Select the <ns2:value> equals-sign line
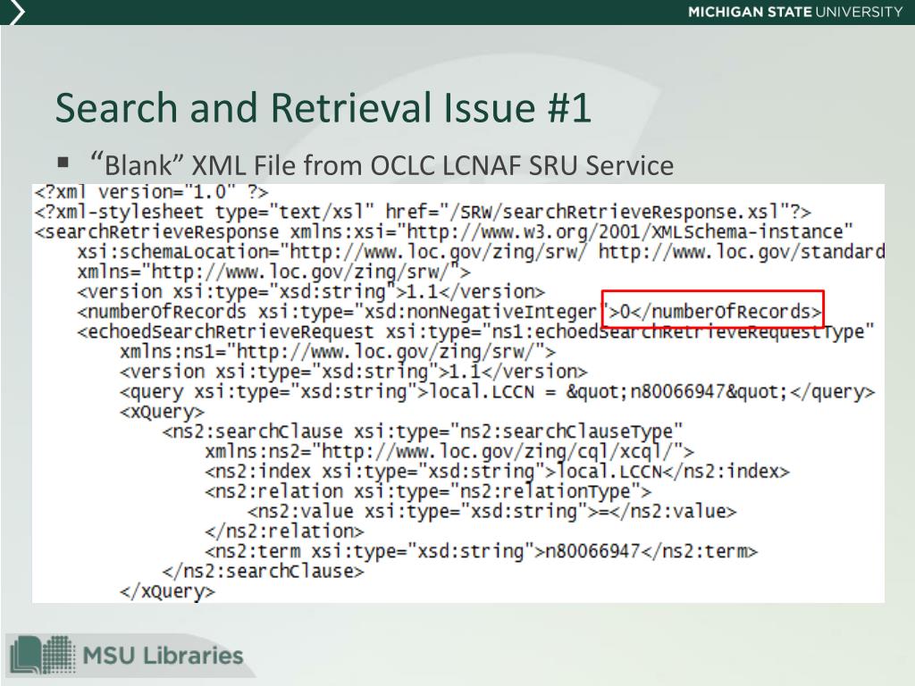915x686 pixels. pos(492,512)
